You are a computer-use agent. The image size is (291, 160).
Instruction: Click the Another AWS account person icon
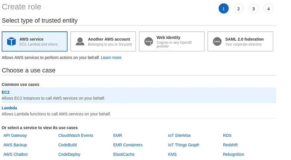pyautogui.click(x=80, y=42)
